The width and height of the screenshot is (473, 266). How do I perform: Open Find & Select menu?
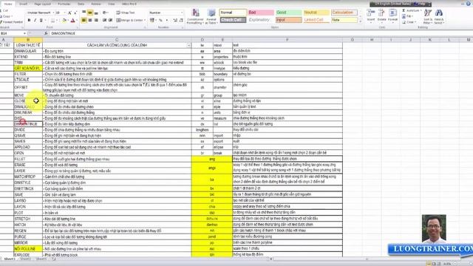tap(438, 16)
